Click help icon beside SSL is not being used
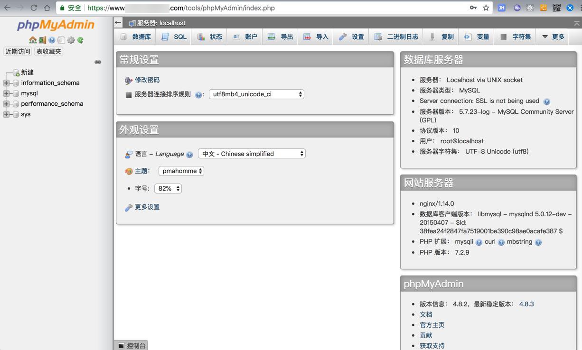Viewport: 582px width, 350px height. [x=546, y=101]
